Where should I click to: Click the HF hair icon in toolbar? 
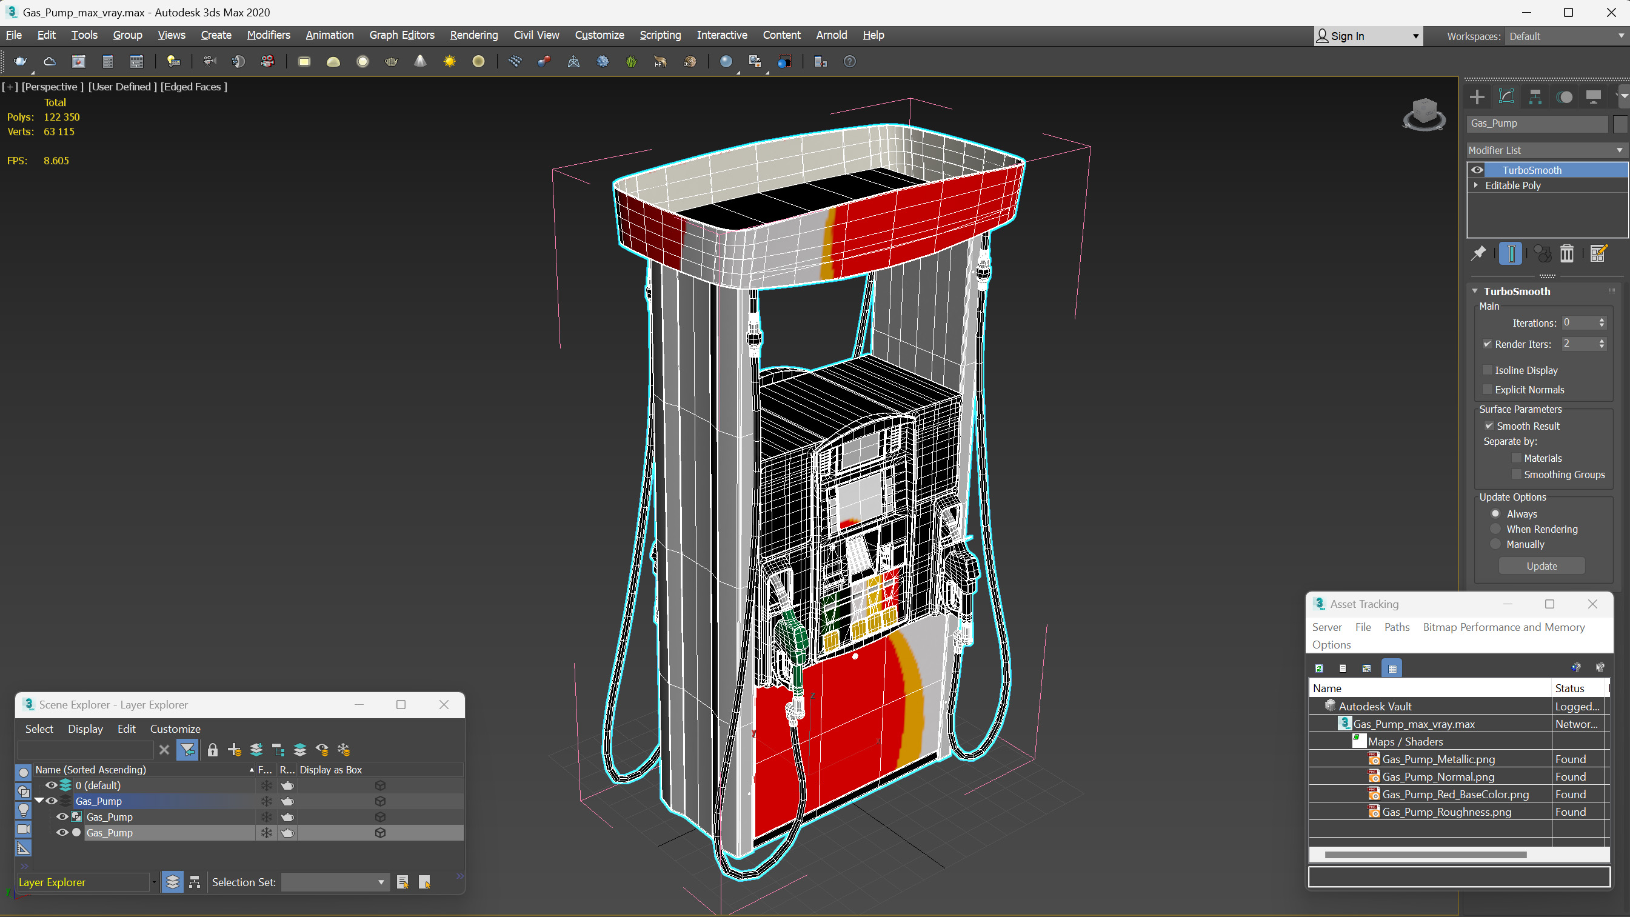click(661, 61)
